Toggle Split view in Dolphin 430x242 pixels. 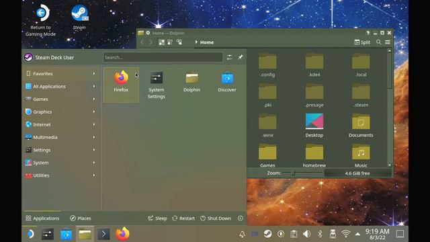[x=362, y=42]
